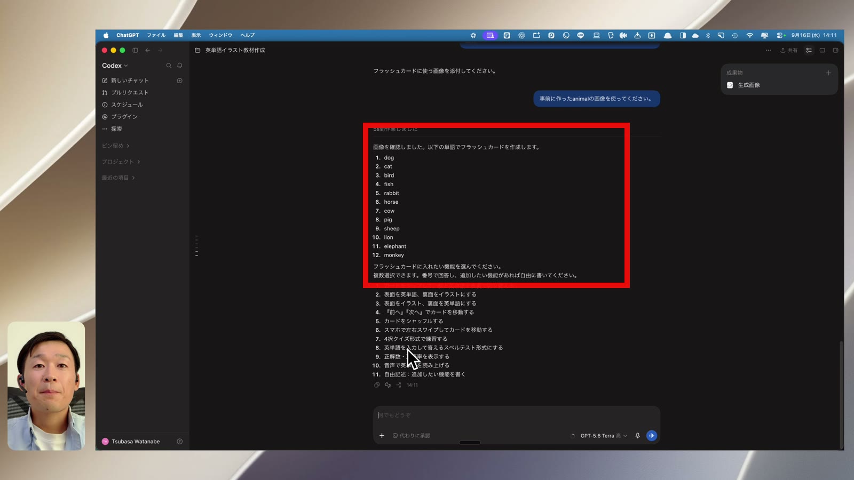Expand the ピン留め section
The image size is (854, 480).
116,146
